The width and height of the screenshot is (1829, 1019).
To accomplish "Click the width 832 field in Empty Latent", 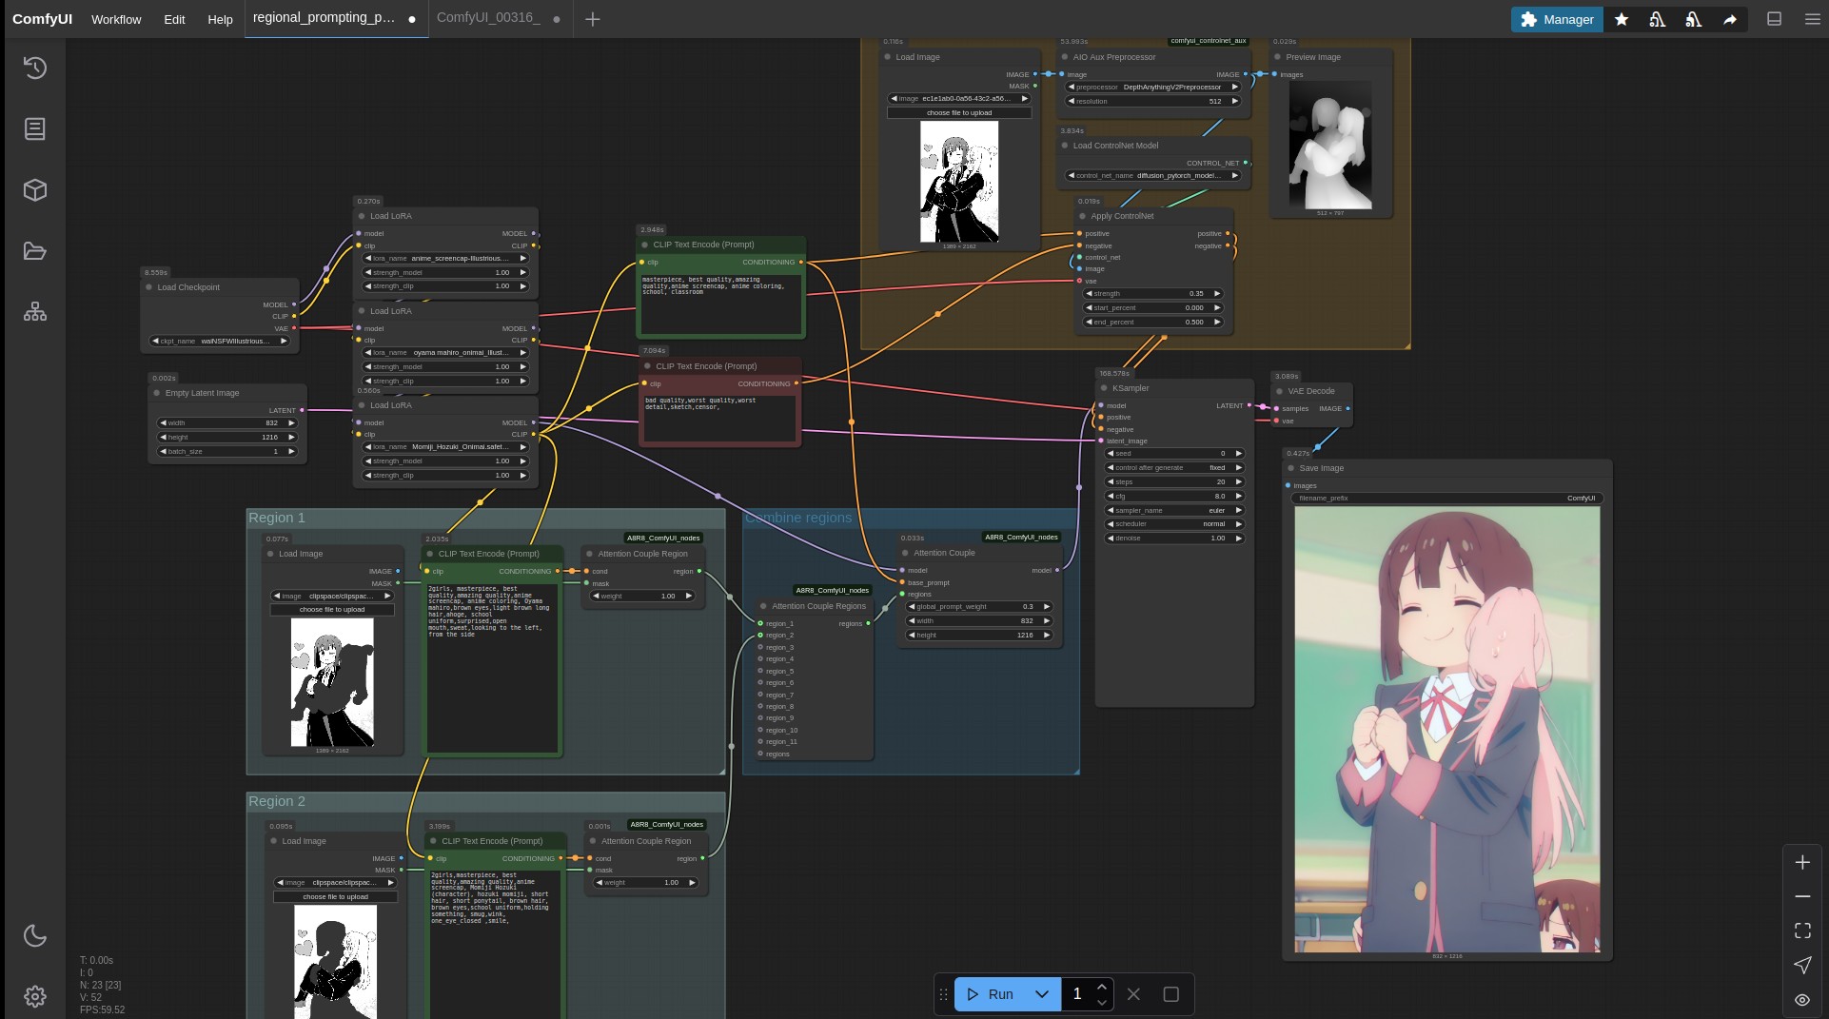I will pos(227,423).
